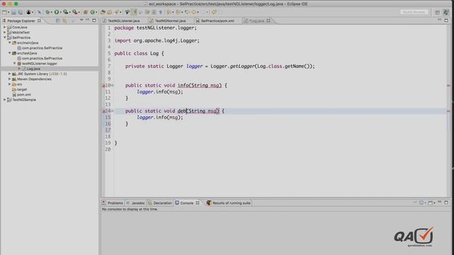Open the Problems tab
454x255 pixels.
[113, 203]
